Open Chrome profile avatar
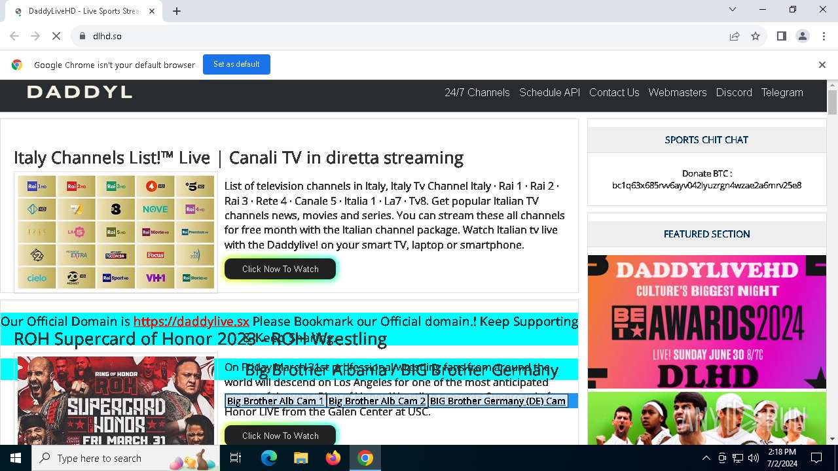Screen dimensions: 838x471 803,36
